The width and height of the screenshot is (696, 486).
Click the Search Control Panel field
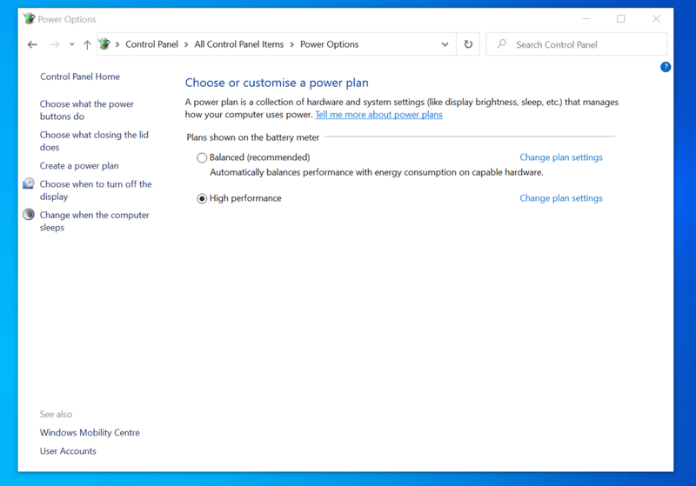[577, 44]
